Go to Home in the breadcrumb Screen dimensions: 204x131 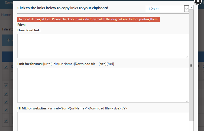(x=6, y=15)
